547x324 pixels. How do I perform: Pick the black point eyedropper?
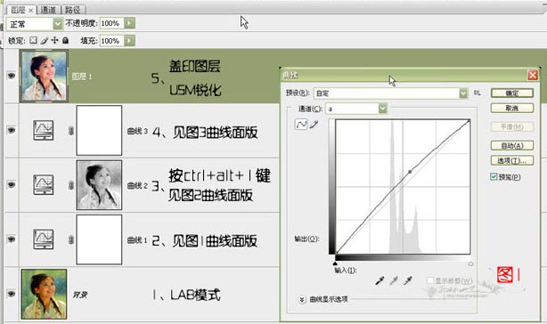(380, 280)
